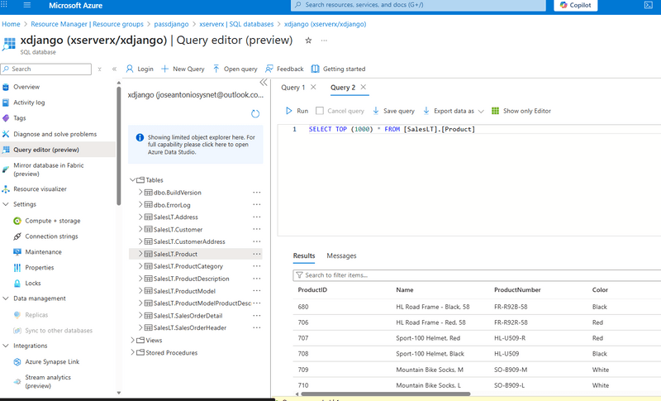This screenshot has width=661, height=401.
Task: Open the Getting started guide
Action: [339, 69]
